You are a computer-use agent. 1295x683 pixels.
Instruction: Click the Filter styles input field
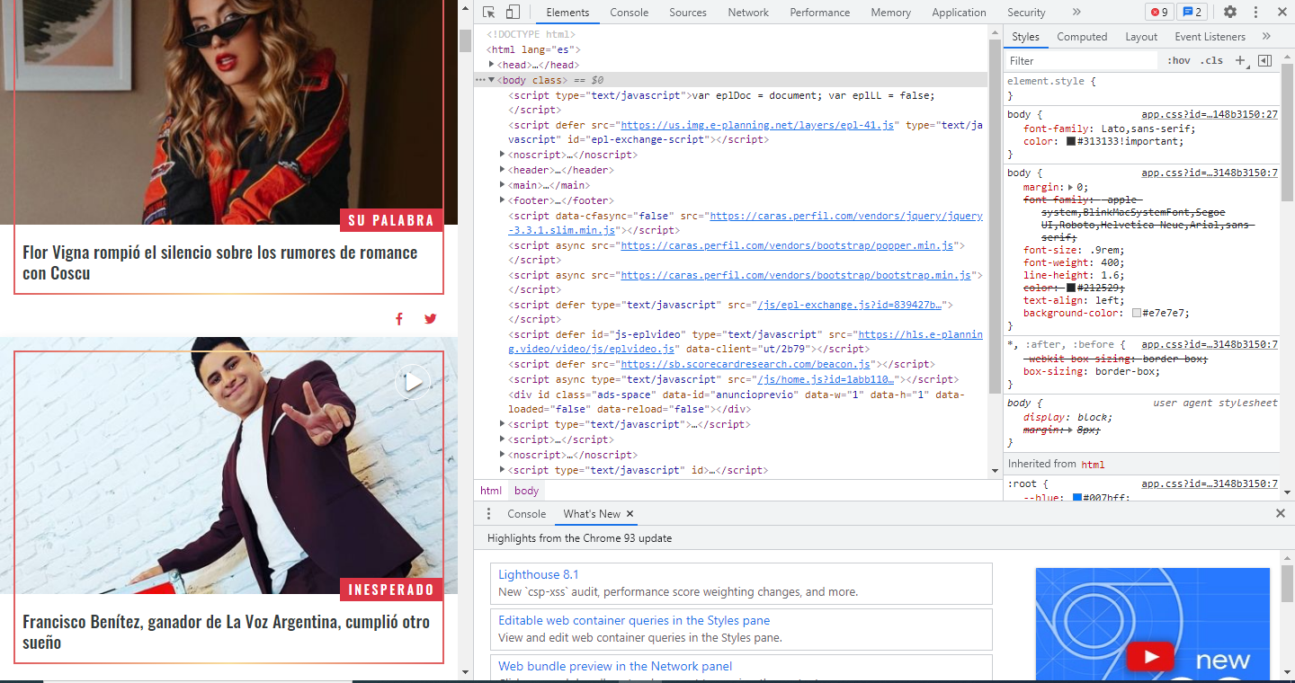tap(1079, 61)
